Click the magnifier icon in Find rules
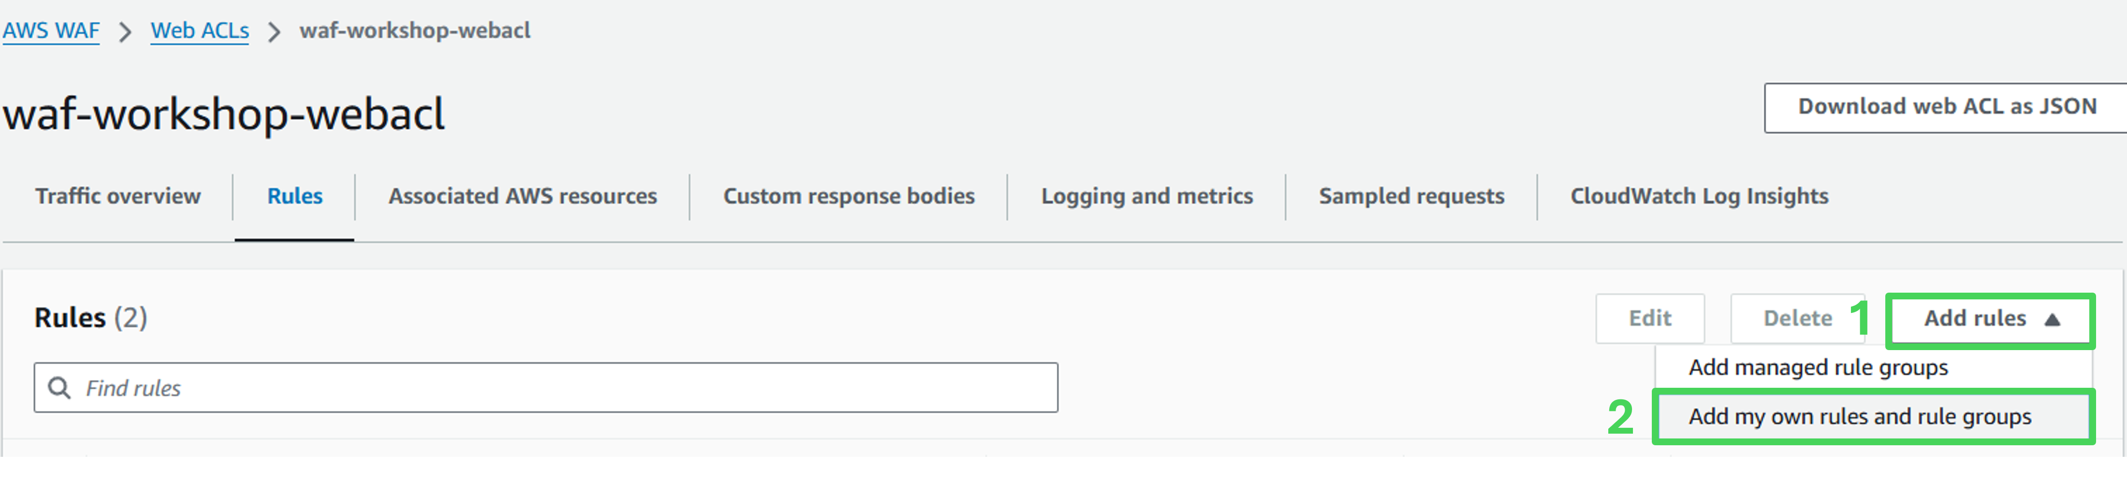 pos(59,388)
